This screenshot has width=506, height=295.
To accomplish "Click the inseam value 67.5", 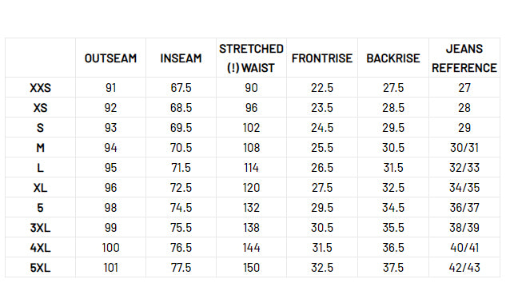I will tap(181, 88).
